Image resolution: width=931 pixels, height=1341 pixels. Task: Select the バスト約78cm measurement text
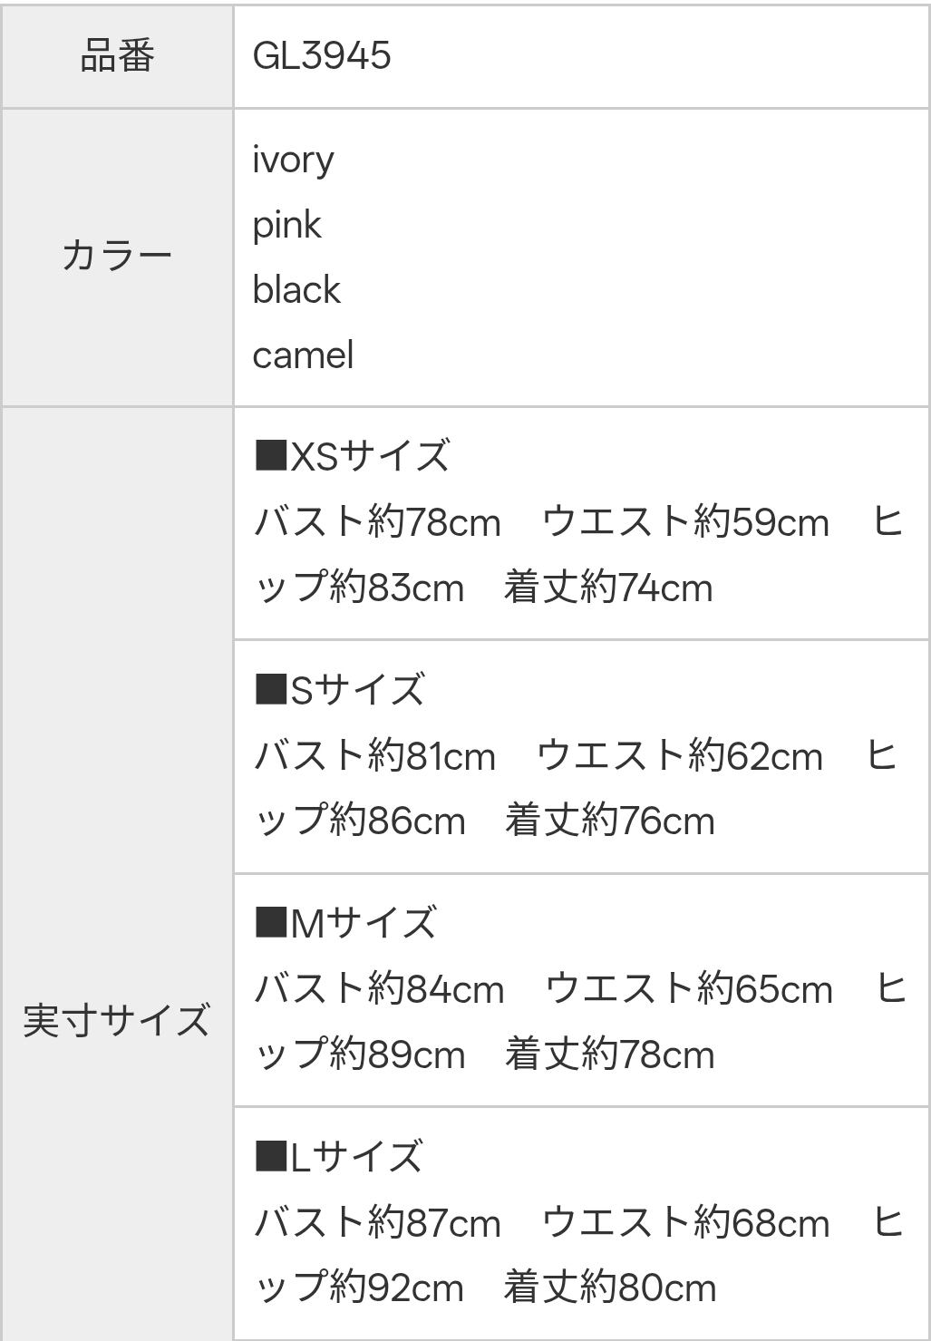coord(377,522)
